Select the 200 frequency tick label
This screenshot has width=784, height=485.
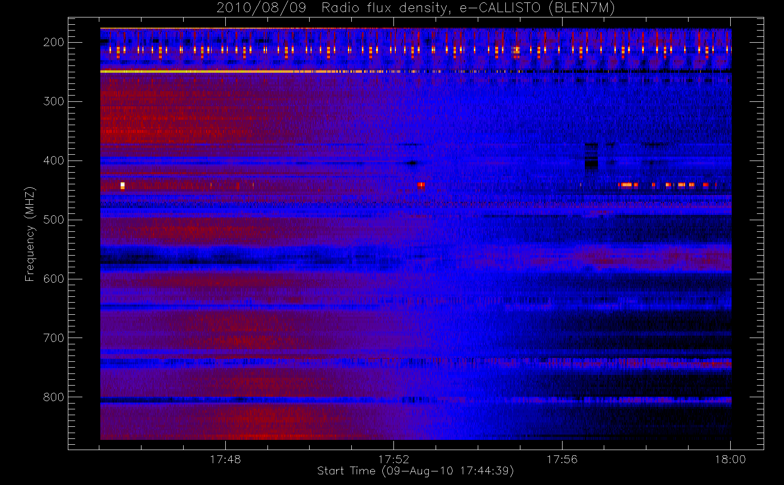click(x=54, y=42)
